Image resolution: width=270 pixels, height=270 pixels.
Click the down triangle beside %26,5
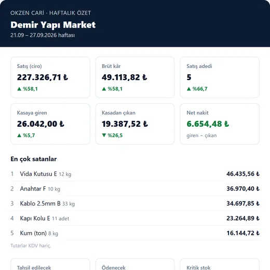[104, 135]
